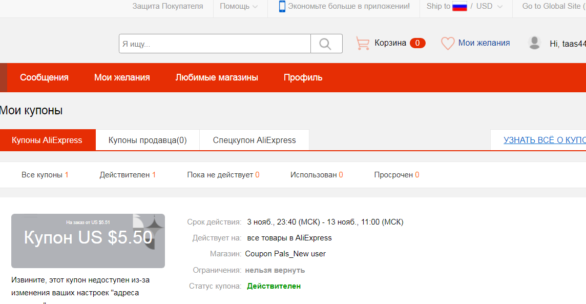This screenshot has height=304, width=586.
Task: Click the Russian flag icon
Action: (459, 6)
